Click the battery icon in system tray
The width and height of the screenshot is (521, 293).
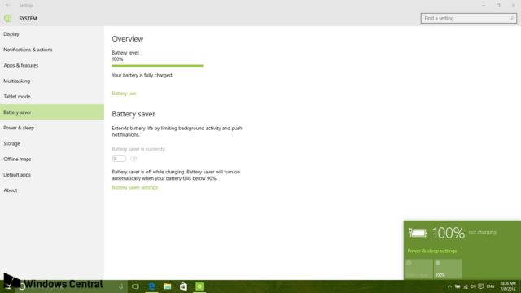pos(458,286)
